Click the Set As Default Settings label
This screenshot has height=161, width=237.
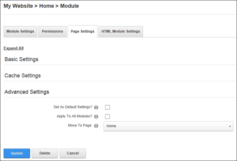click(73, 107)
